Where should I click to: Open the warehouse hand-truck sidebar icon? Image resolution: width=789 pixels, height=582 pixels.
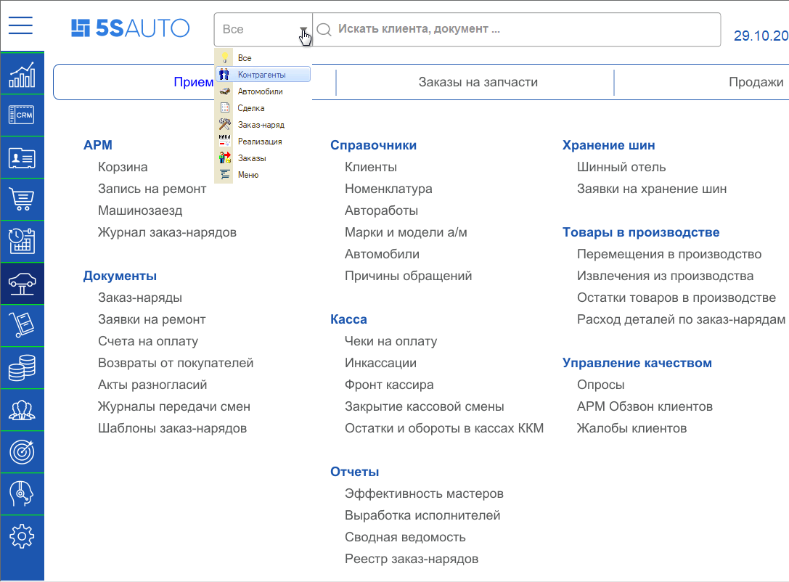[x=23, y=325]
